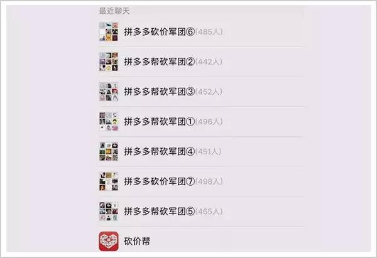377x258 pixels.
Task: Click group avatar of 拼多多帮砍军团①
Action: coord(109,122)
